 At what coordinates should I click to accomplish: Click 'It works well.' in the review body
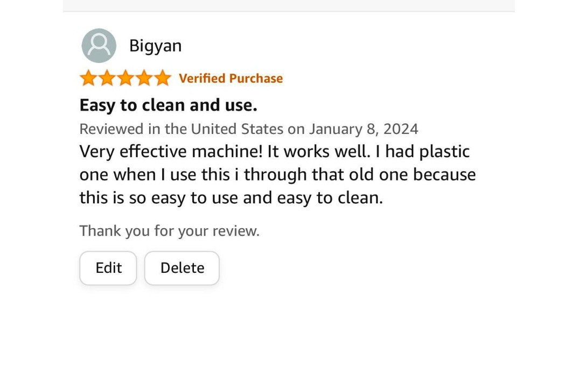(319, 152)
